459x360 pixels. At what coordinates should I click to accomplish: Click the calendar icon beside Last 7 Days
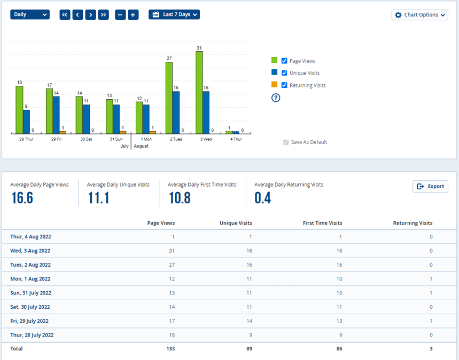coord(155,14)
